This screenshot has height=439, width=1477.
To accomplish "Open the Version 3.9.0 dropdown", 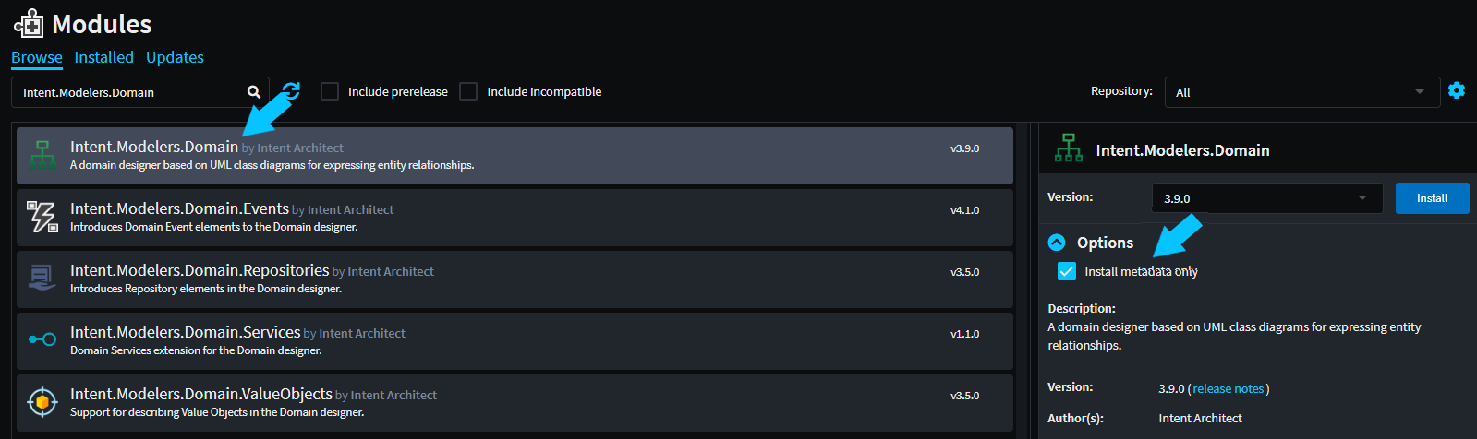I will (x=1266, y=198).
